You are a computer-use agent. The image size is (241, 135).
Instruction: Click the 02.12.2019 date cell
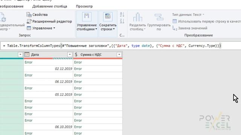(48, 69)
